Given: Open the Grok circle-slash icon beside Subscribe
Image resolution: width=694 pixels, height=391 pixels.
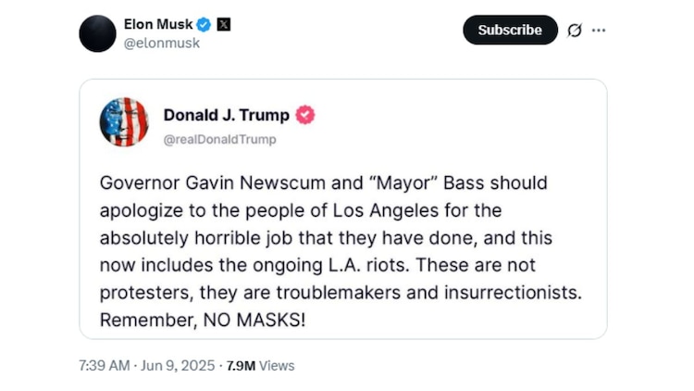Looking at the screenshot, I should point(574,30).
